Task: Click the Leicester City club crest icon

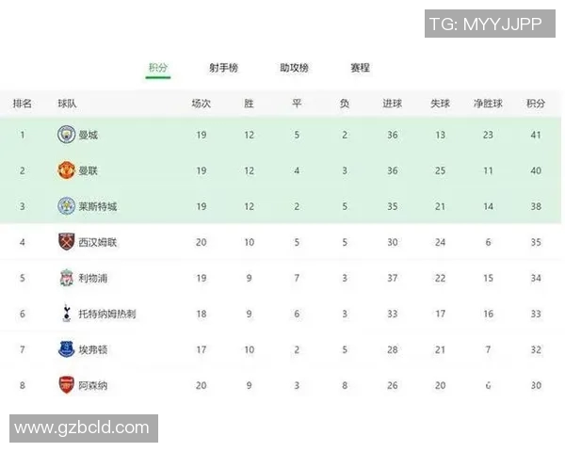Action: click(x=66, y=206)
